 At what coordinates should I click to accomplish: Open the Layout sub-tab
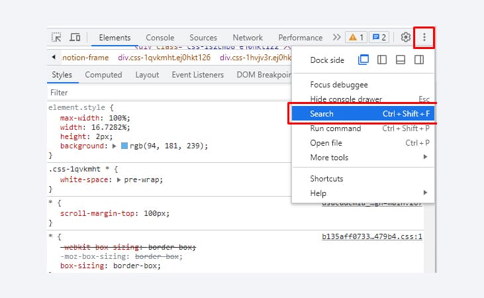(x=147, y=75)
